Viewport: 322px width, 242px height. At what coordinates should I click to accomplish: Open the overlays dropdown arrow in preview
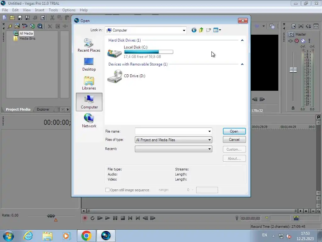click(264, 26)
